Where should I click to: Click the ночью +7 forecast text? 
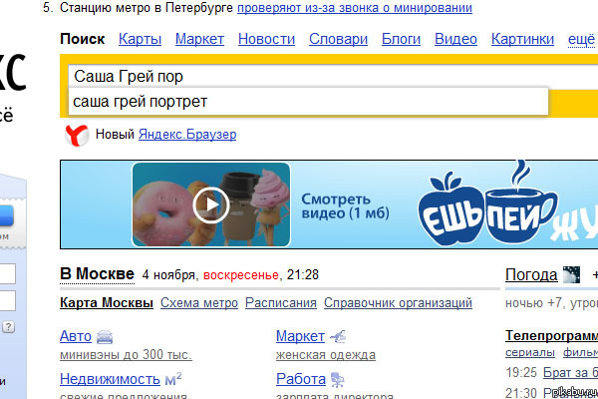[x=533, y=303]
